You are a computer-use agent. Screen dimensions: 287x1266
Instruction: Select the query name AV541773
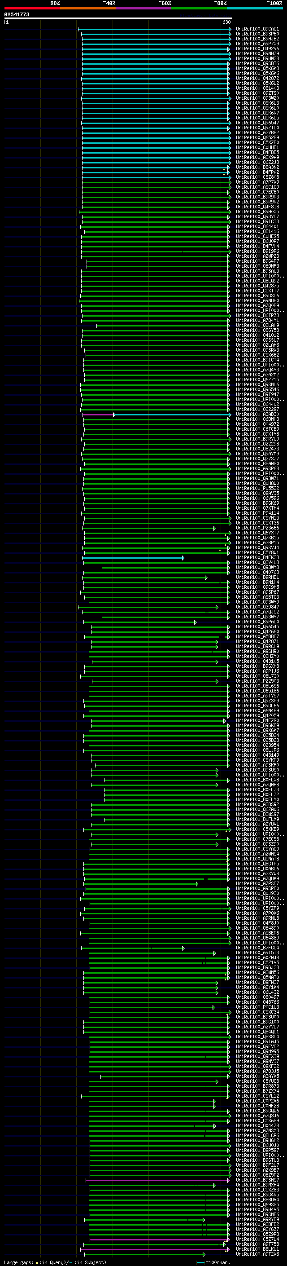(17, 14)
